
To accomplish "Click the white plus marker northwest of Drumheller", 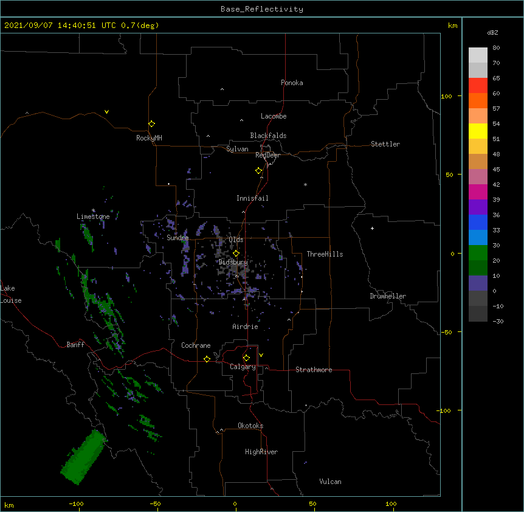I will (x=372, y=228).
